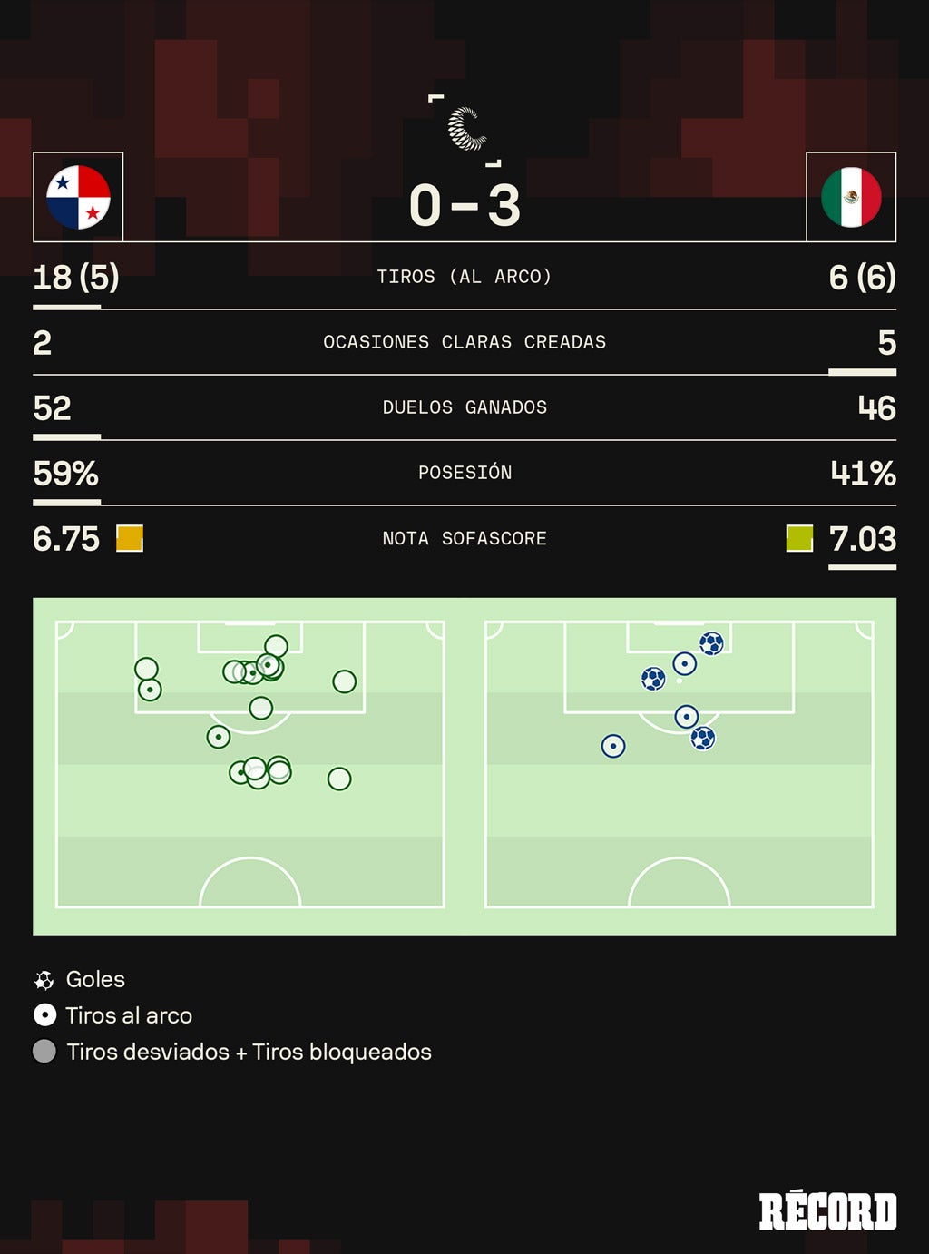Viewport: 929px width, 1254px height.
Task: Select the TIROS (AL ARCO) stat label
Action: (464, 277)
